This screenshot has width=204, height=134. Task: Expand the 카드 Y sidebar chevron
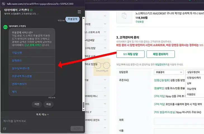pyautogui.click(x=105, y=112)
